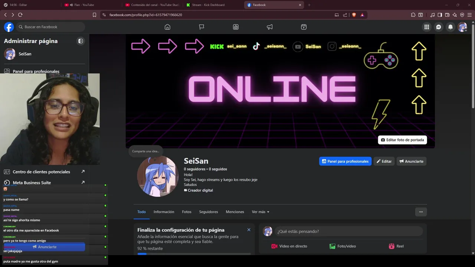Open the Reels icon in top navigation

click(304, 27)
